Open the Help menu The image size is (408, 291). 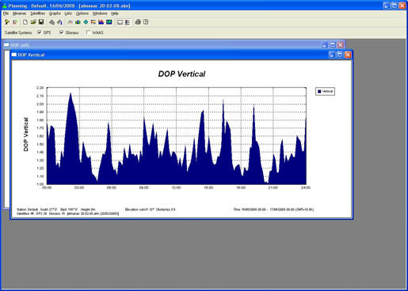coord(115,13)
